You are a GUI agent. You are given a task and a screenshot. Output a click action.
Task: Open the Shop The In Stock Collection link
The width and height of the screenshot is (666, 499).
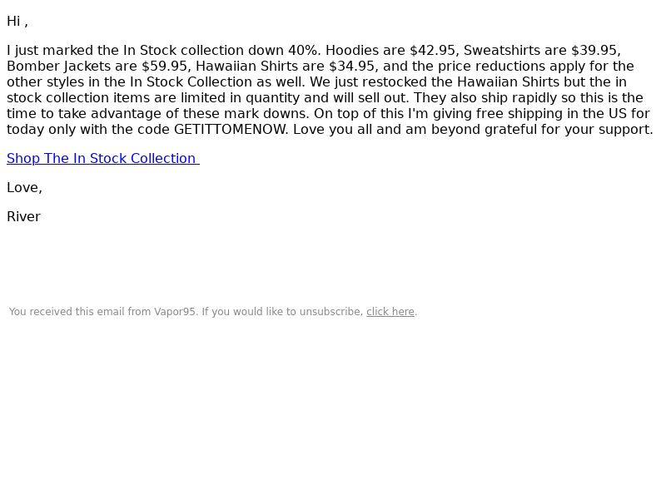tap(102, 158)
